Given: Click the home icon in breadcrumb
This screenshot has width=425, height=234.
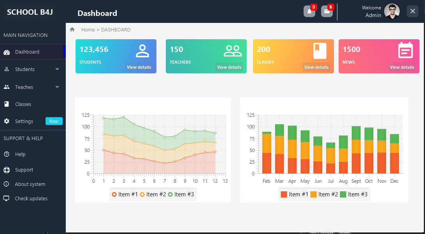Looking at the screenshot, I should tap(72, 29).
